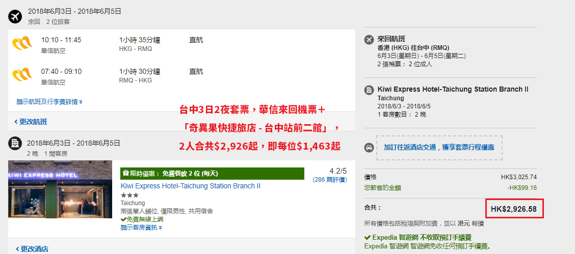Click the 1小時 35分鐘 duration

[x=140, y=40]
